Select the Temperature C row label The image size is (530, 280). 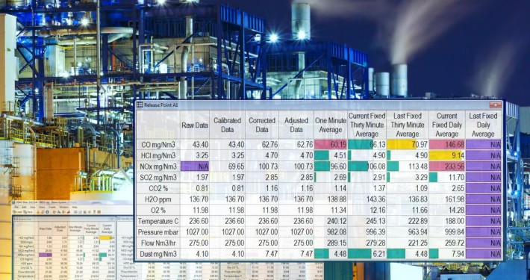[158, 221]
